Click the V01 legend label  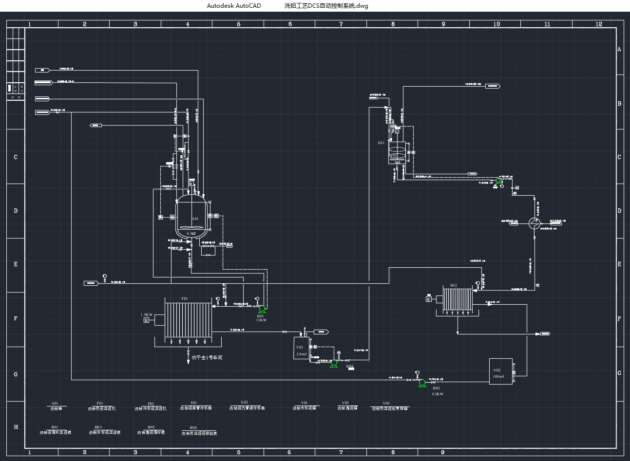[x=304, y=406]
